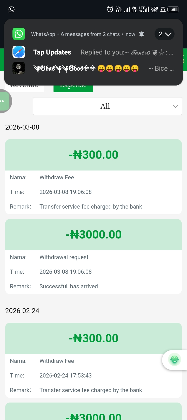Tap the WhatsApp icon in status bar
Screen dimensions: 187x420
click(x=11, y=9)
